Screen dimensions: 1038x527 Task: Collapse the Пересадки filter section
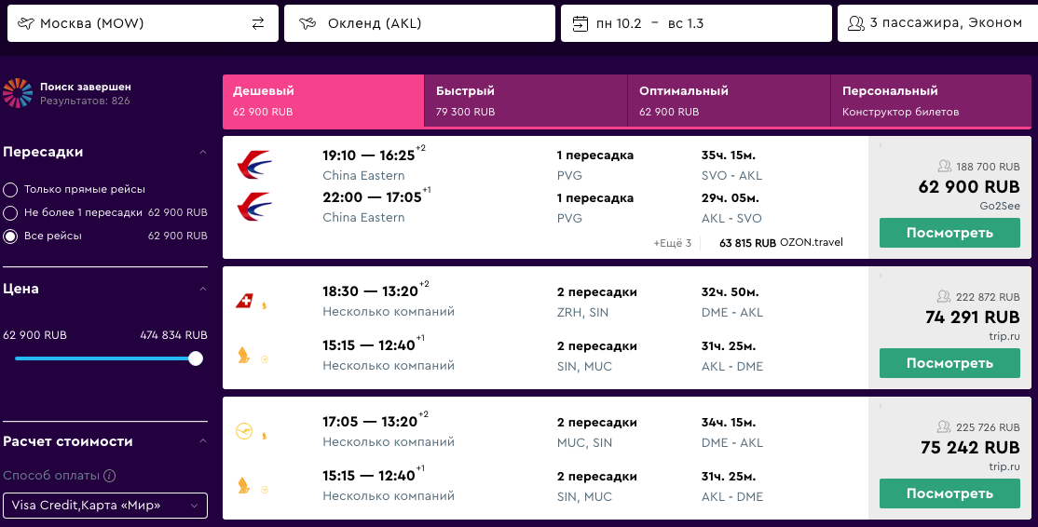pos(202,152)
